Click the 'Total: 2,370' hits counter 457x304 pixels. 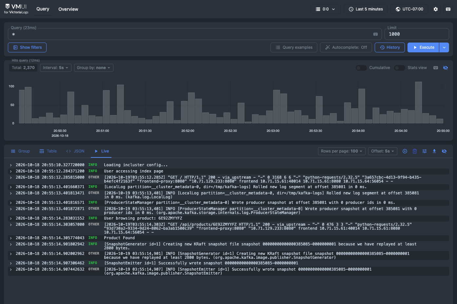coord(23,68)
